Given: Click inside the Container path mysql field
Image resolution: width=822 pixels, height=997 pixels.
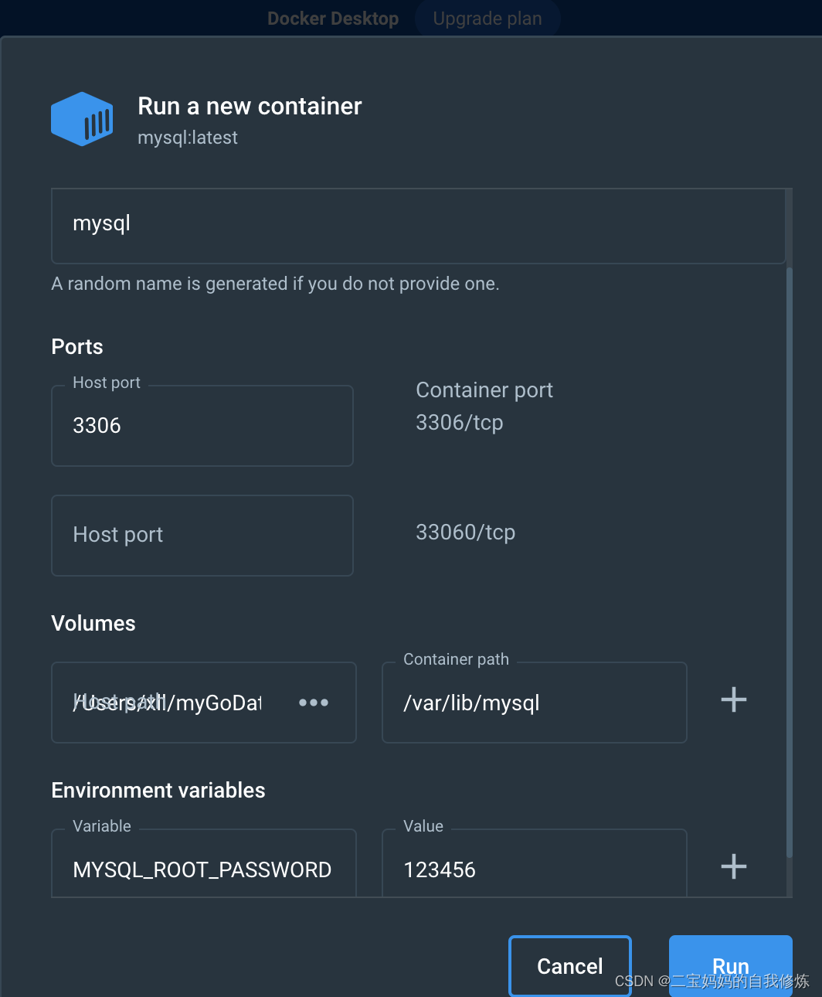Looking at the screenshot, I should [x=534, y=703].
